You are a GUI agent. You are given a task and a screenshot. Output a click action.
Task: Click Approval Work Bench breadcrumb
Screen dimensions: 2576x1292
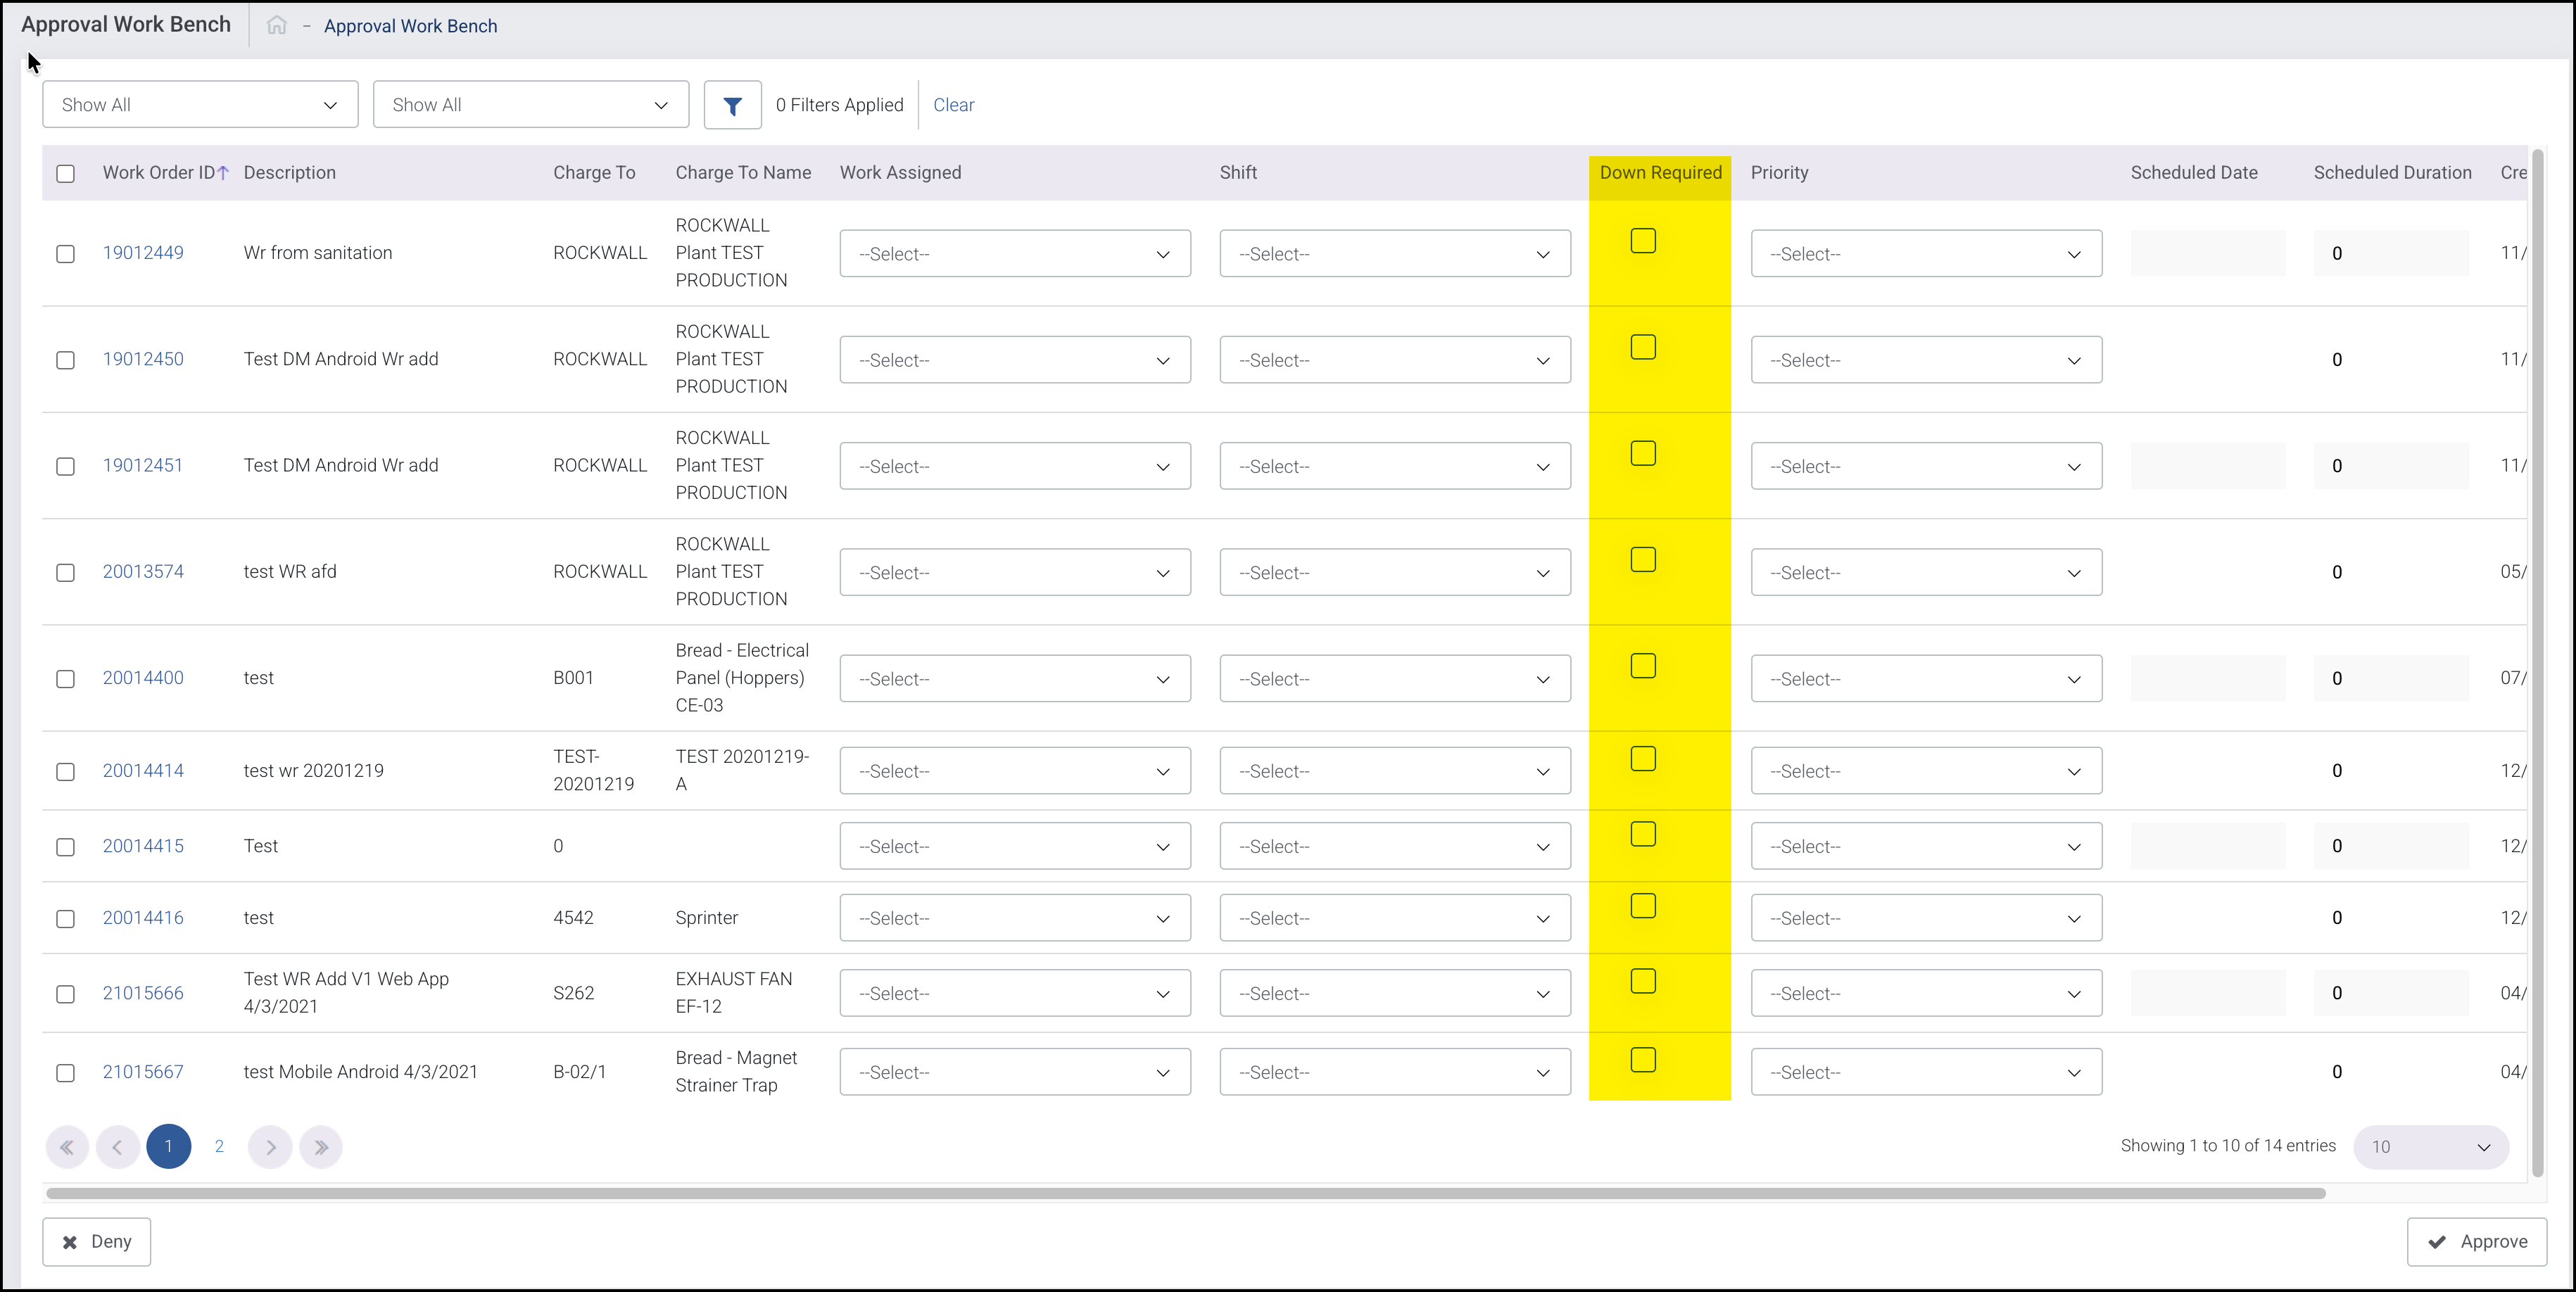click(410, 26)
